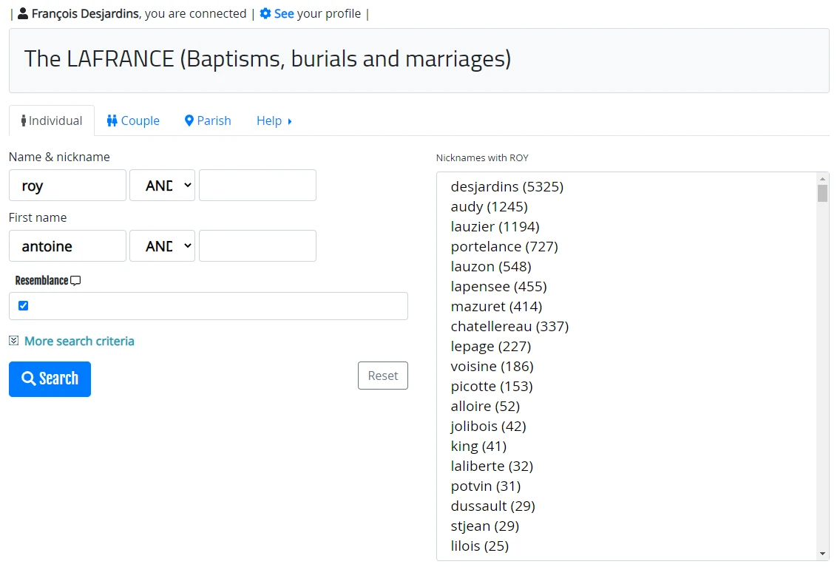Open the Name & nickname AND operator dropdown

click(163, 186)
